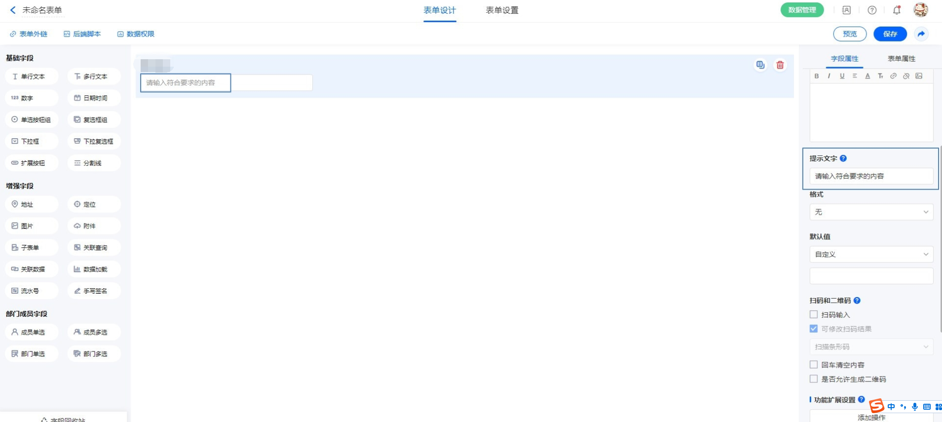Viewport: 942px width, 422px height.
Task: Open the contacts address book icon
Action: click(846, 10)
